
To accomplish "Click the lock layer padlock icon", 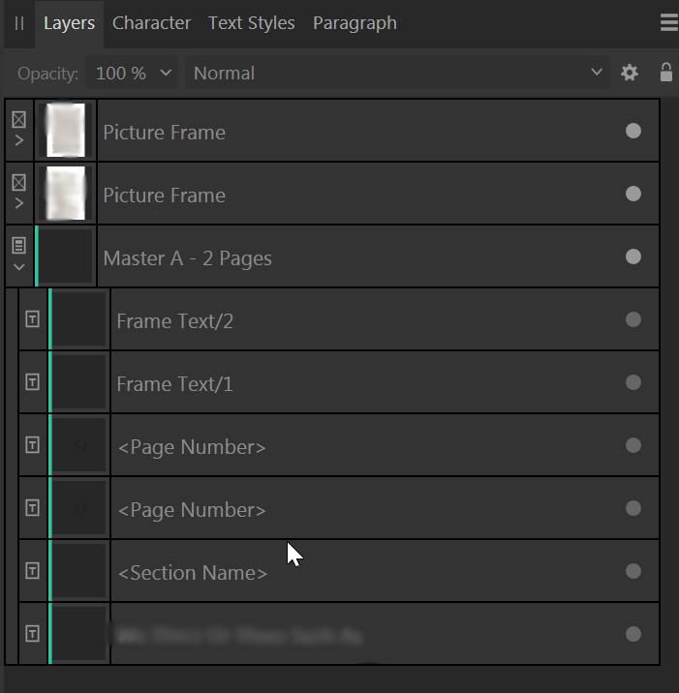I will [x=665, y=73].
